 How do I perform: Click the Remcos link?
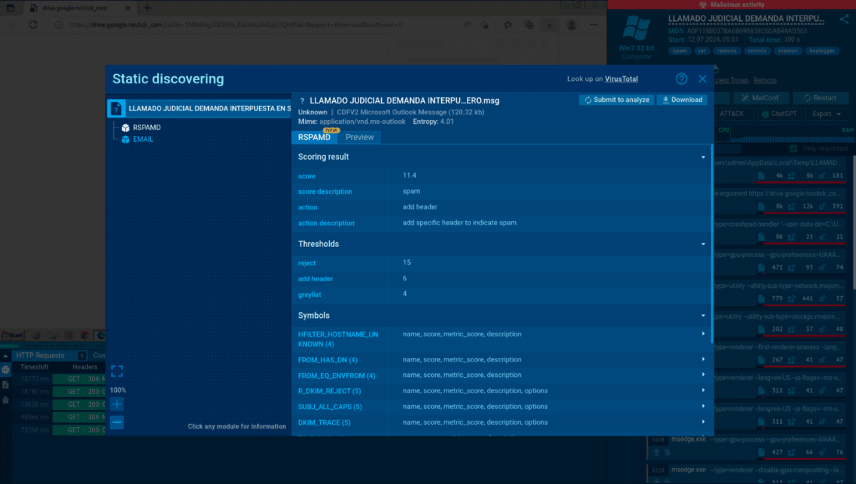(765, 80)
